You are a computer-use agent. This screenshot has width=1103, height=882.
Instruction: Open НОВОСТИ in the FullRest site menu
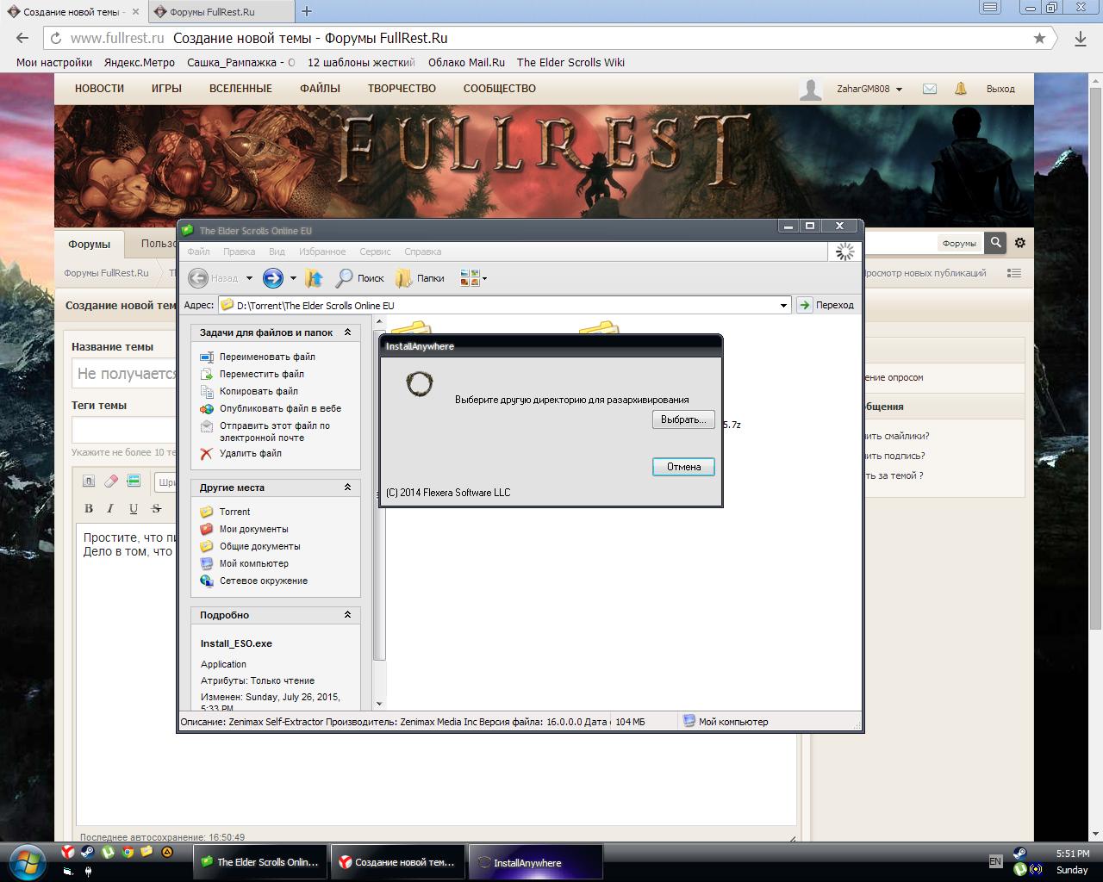click(99, 89)
